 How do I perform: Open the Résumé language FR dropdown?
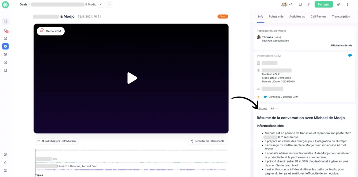[x=274, y=108]
